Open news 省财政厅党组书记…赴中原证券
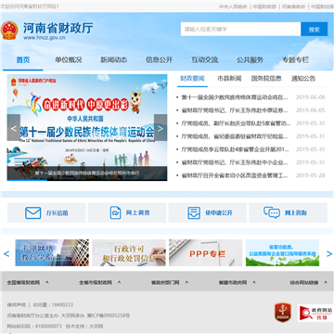The image size is (334, 334). pyautogui.click(x=235, y=110)
